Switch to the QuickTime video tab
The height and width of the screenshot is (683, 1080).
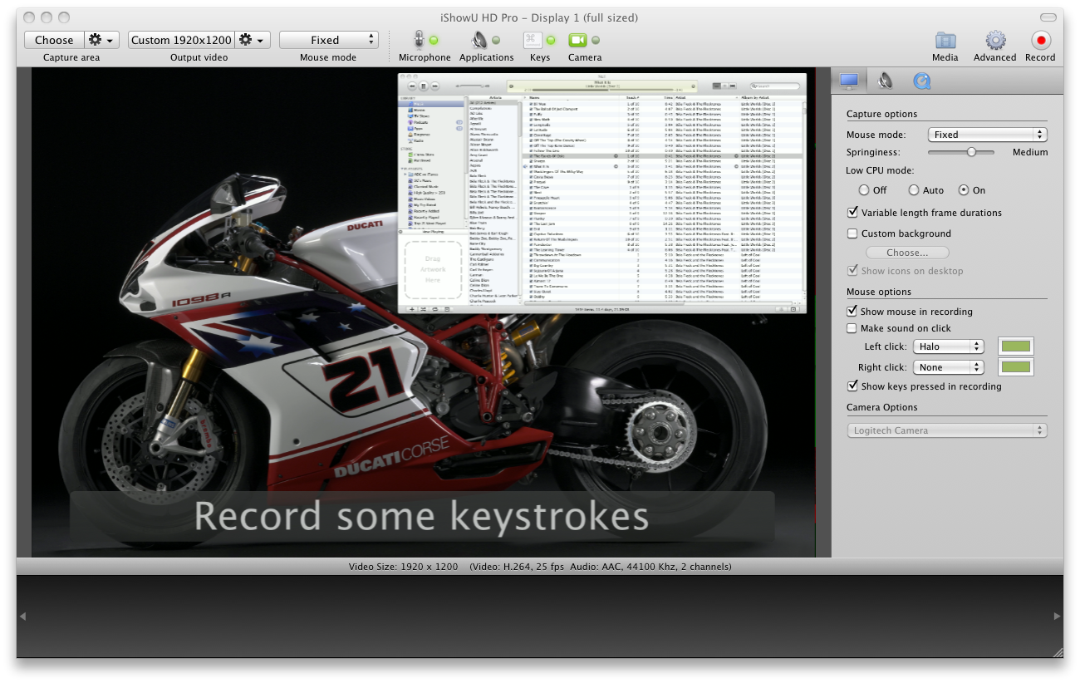[922, 81]
